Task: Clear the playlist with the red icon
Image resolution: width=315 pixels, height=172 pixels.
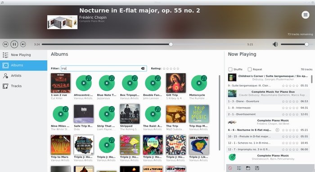Action: click(x=230, y=168)
